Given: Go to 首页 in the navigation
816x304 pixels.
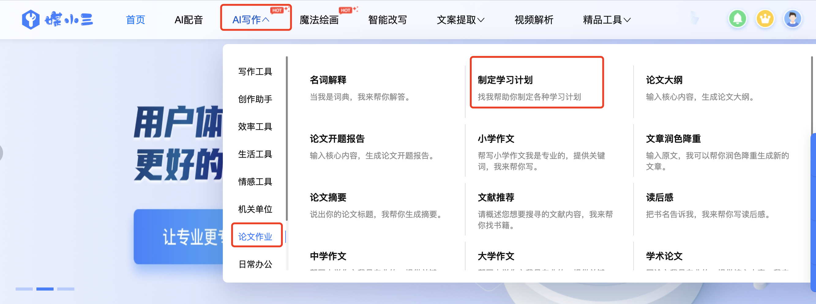Looking at the screenshot, I should 135,20.
